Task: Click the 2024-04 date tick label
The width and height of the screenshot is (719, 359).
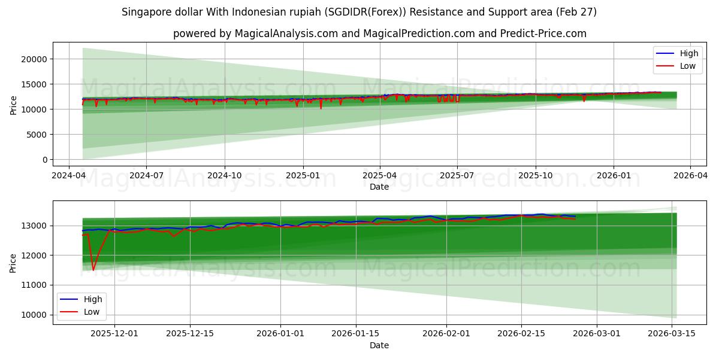Action: [68, 175]
